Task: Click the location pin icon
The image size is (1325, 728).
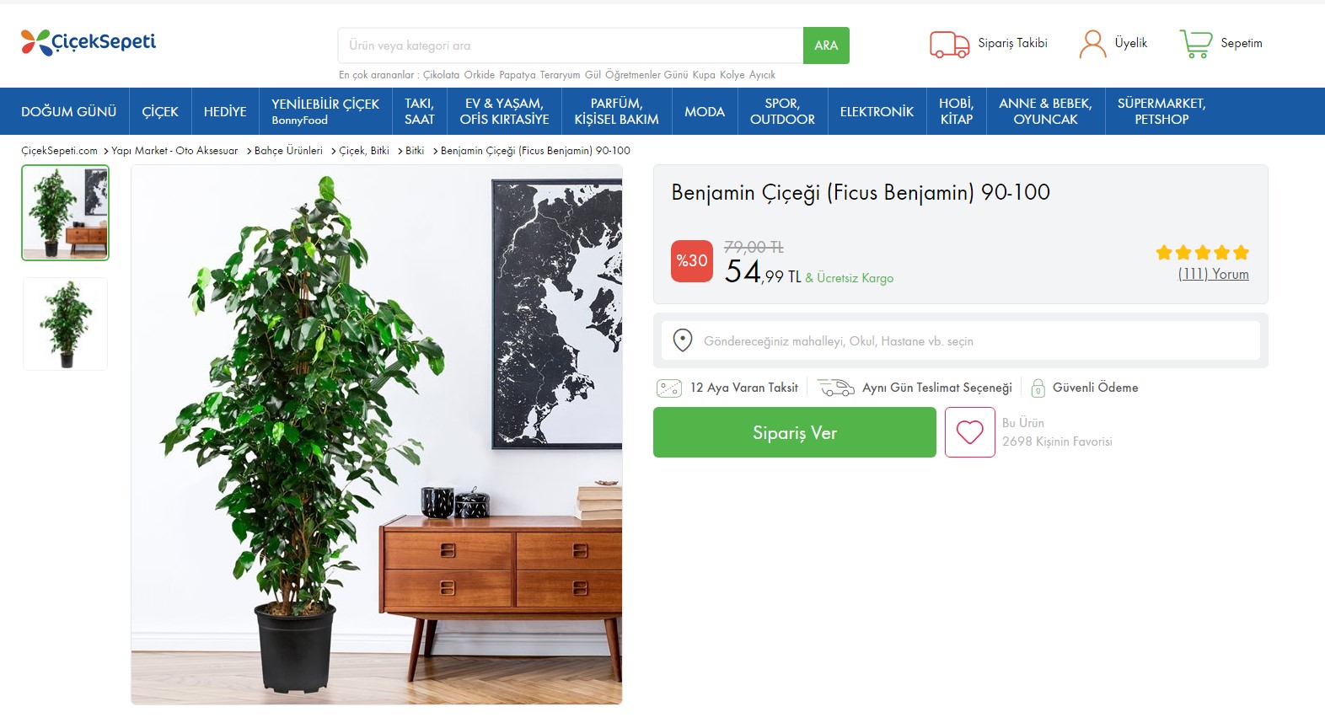Action: click(682, 340)
